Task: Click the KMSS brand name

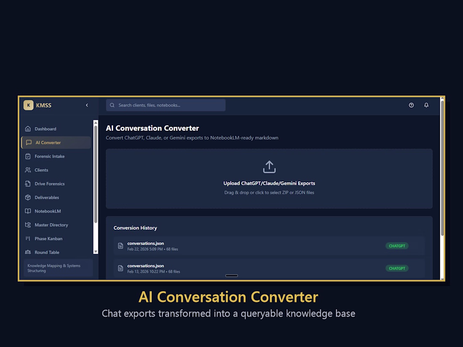Action: pyautogui.click(x=44, y=105)
